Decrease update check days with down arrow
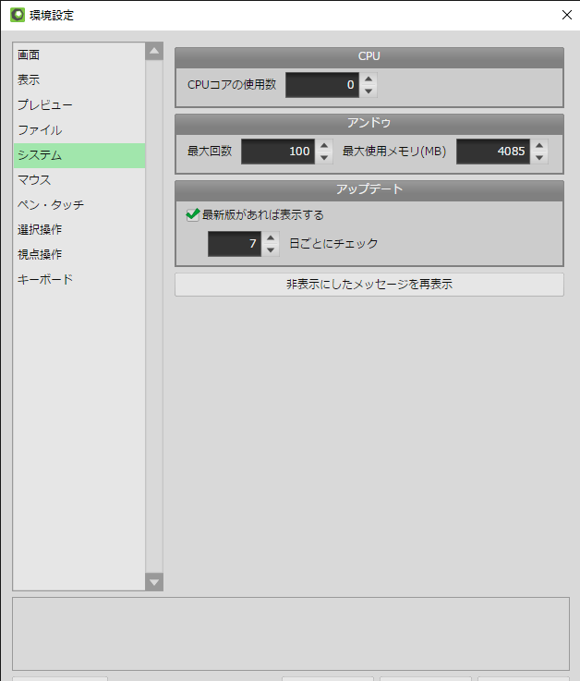580x681 pixels. [x=271, y=250]
